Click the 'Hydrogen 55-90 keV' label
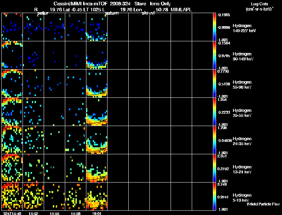The width and height of the screenshot is (282, 215). point(242,85)
